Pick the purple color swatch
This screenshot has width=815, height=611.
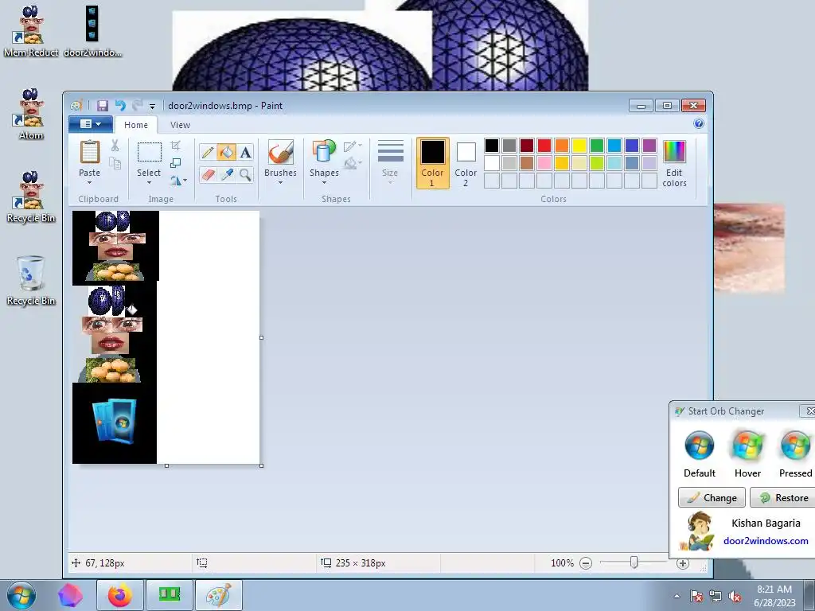tap(649, 146)
